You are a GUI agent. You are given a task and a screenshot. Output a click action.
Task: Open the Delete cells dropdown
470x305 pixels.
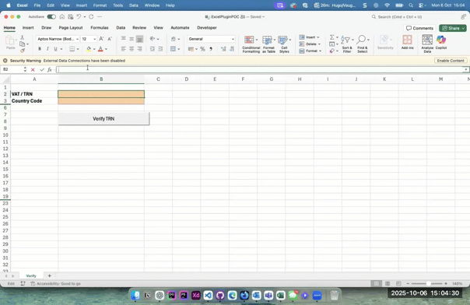click(x=310, y=44)
